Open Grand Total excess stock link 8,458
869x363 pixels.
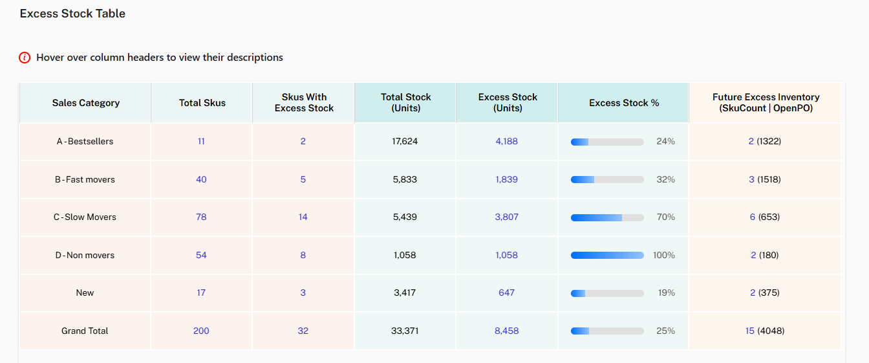point(507,331)
